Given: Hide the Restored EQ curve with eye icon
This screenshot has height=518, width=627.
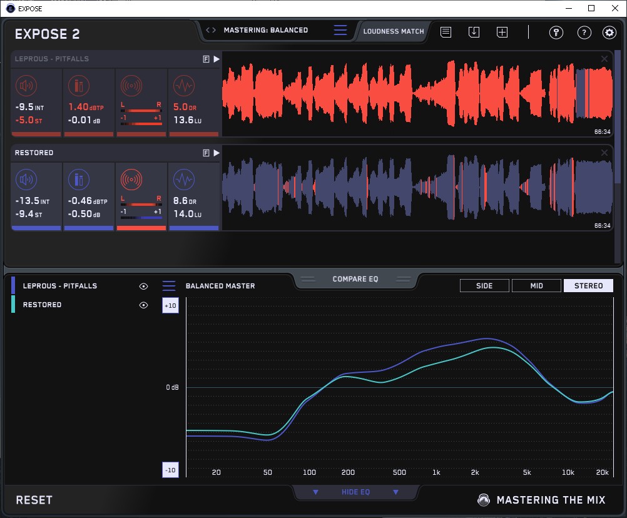Looking at the screenshot, I should click(x=144, y=305).
